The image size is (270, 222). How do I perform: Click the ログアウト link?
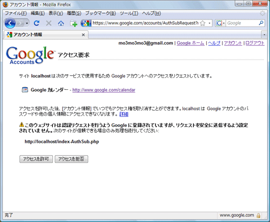pos(255,43)
